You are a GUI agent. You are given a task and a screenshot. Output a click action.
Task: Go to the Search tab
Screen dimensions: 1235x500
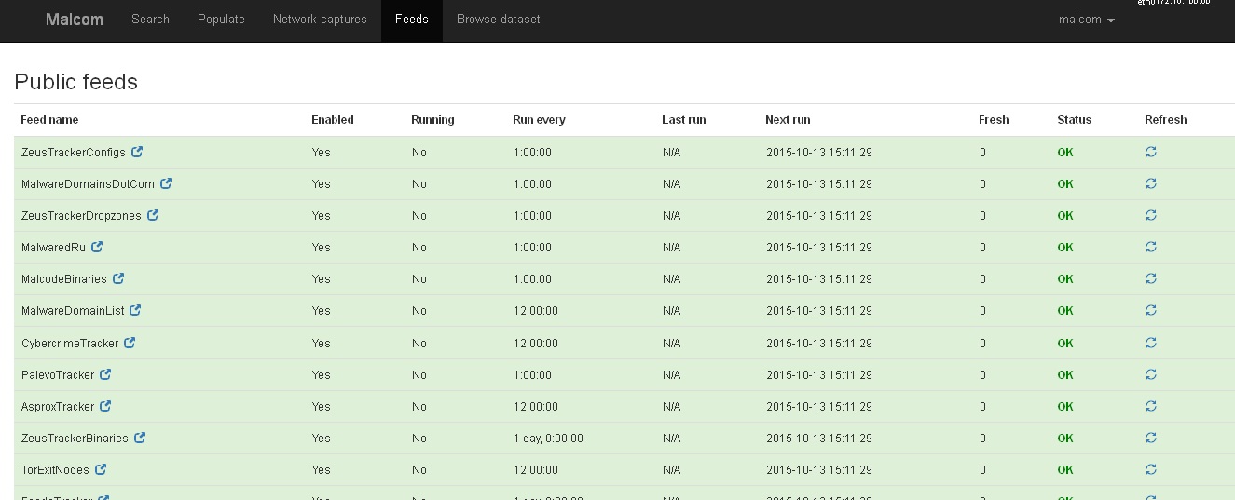tap(150, 20)
